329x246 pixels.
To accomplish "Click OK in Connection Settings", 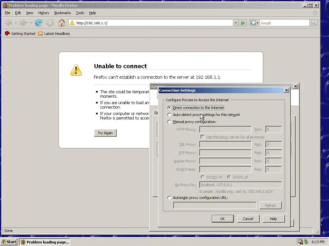I will [x=223, y=218].
